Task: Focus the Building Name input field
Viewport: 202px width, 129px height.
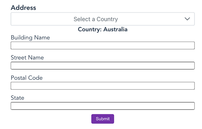Action: click(102, 45)
